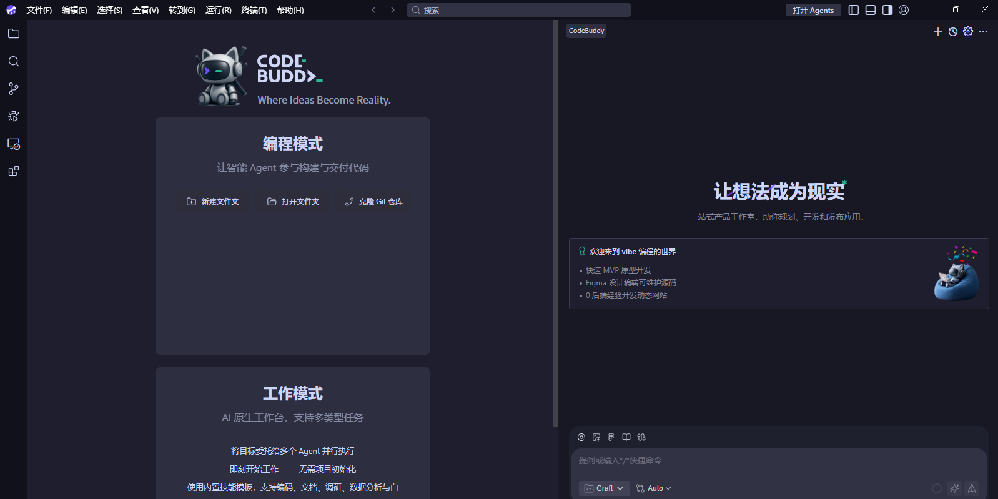Viewport: 998px width, 499px height.
Task: Click the 编程模式 heading
Action: click(293, 144)
